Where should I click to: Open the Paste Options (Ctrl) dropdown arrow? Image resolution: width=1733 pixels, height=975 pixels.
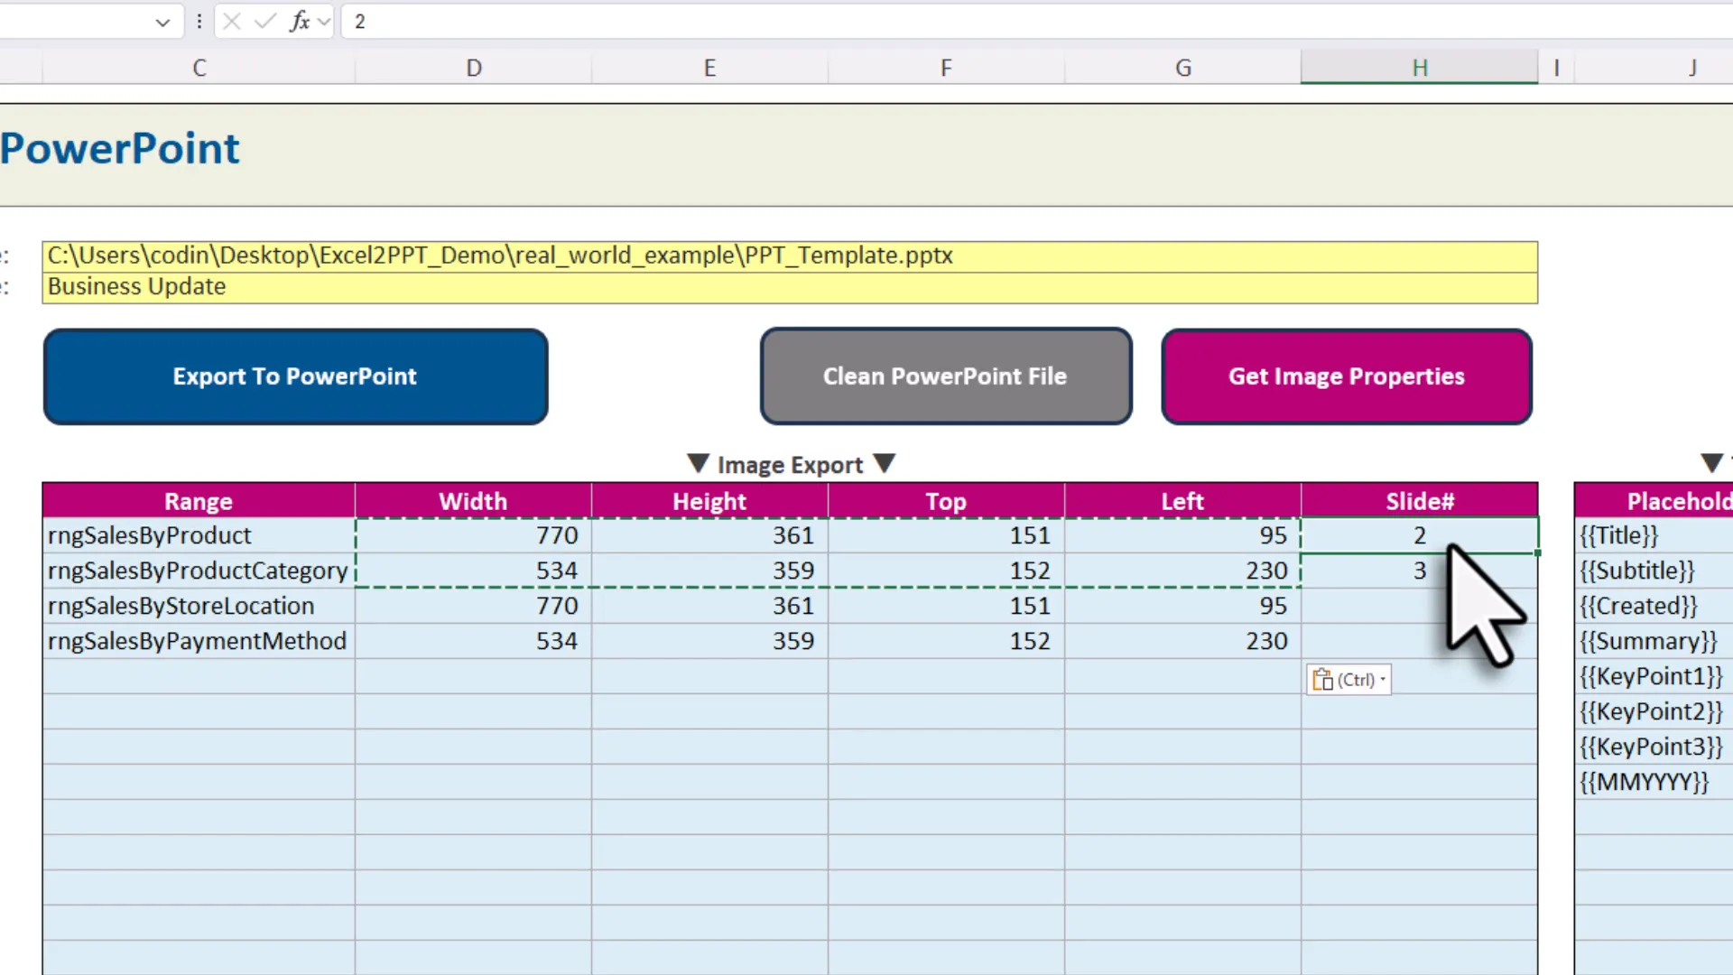click(x=1382, y=679)
